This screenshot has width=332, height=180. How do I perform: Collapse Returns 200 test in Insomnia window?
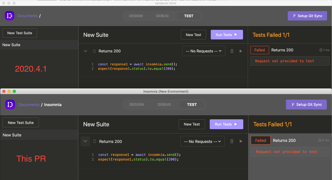[85, 141]
